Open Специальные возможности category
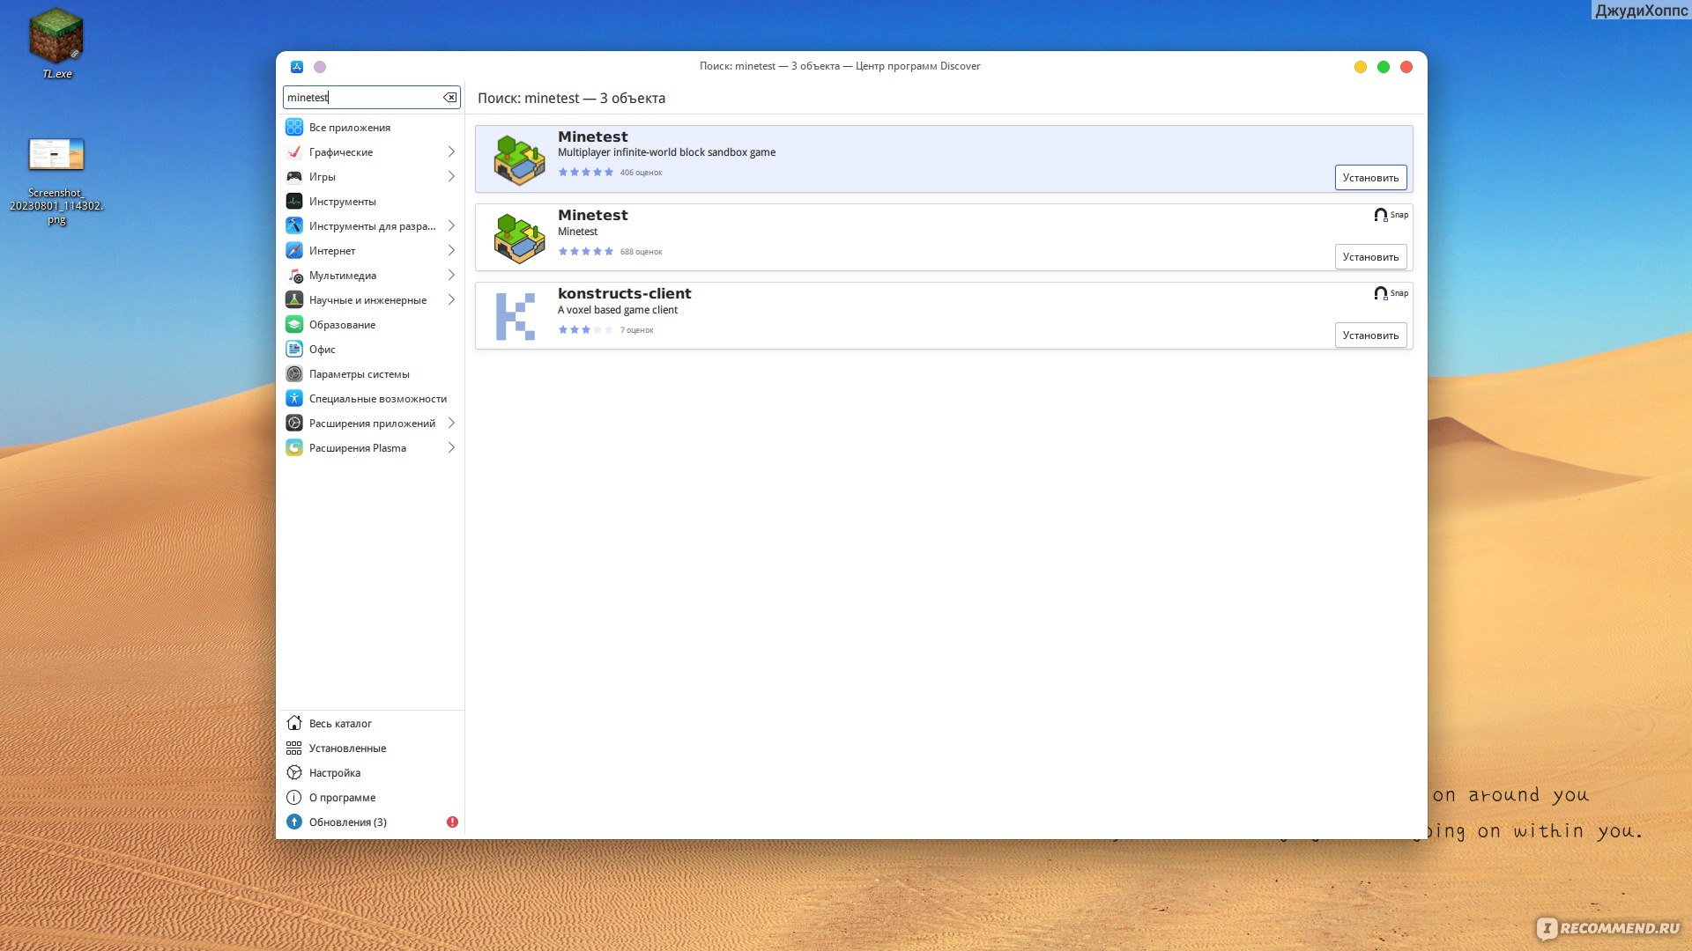The width and height of the screenshot is (1692, 951). click(371, 399)
